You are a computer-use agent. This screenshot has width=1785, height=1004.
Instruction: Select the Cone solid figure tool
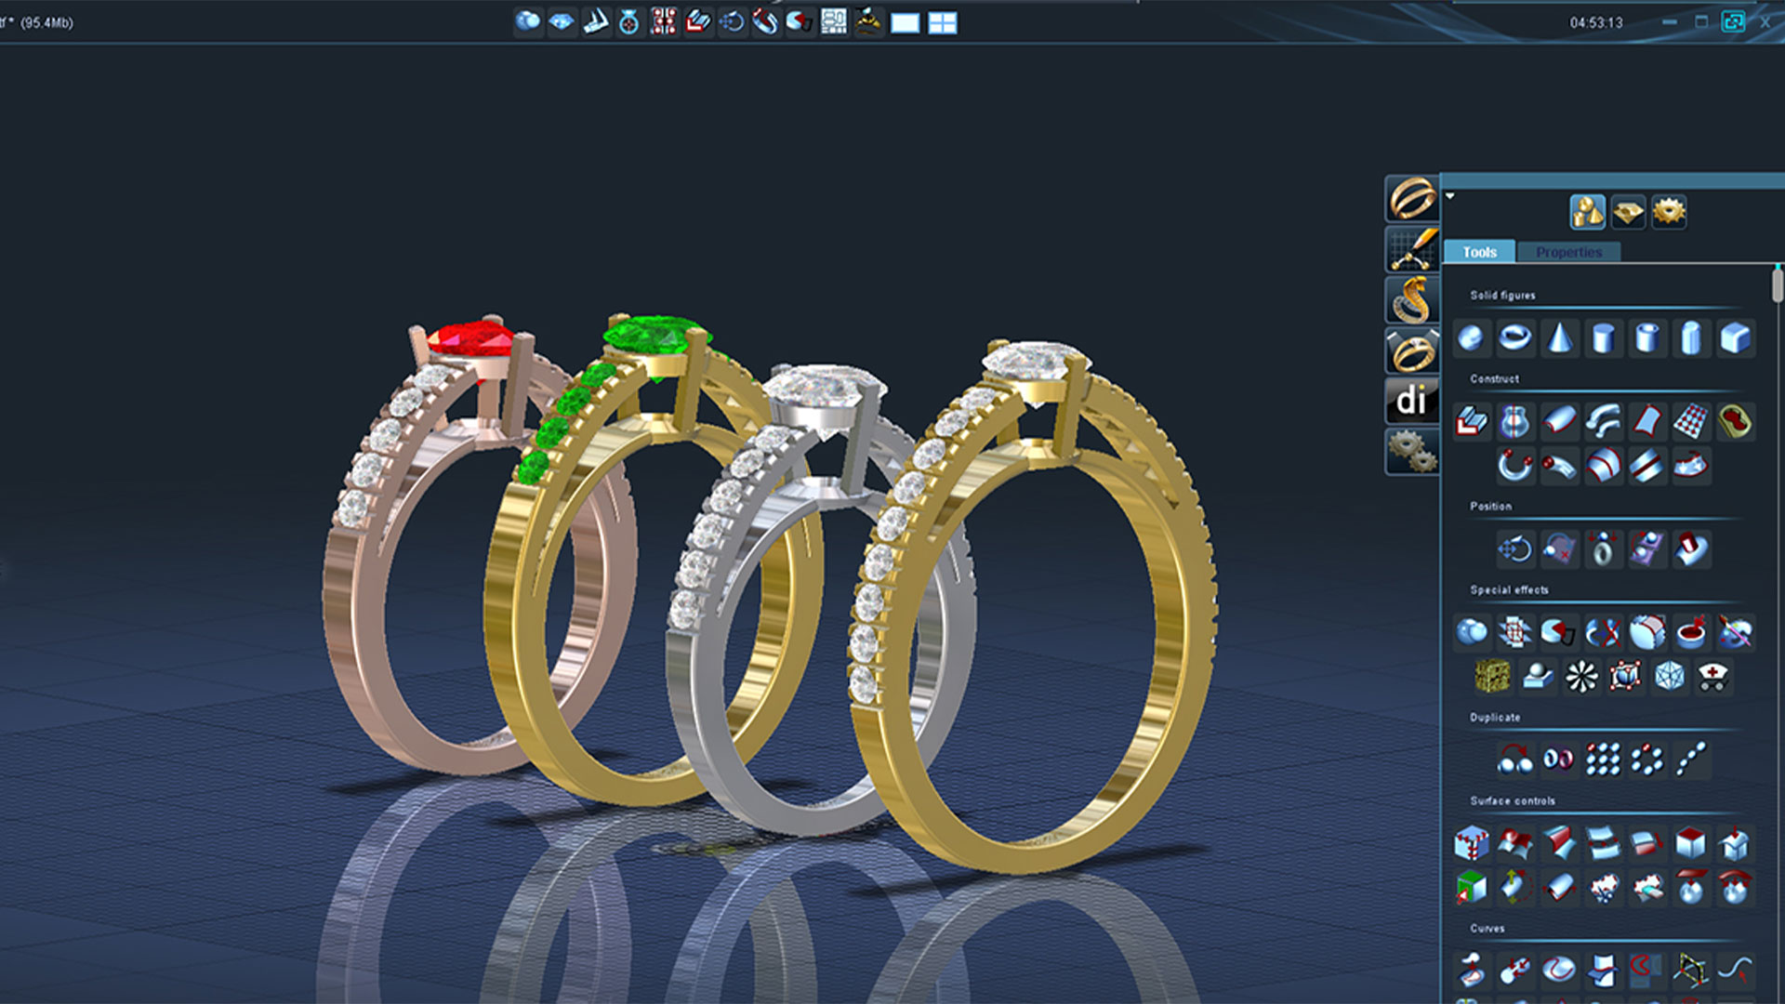coord(1559,338)
